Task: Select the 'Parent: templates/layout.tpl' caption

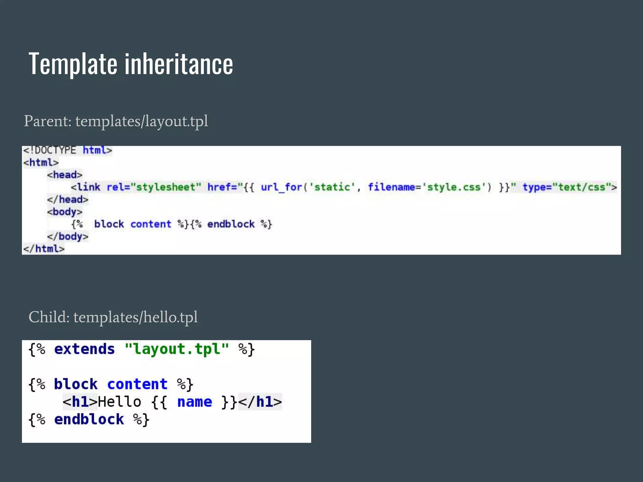Action: pos(116,121)
